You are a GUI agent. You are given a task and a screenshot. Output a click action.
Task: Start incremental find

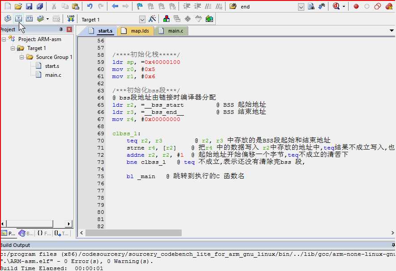point(321,6)
